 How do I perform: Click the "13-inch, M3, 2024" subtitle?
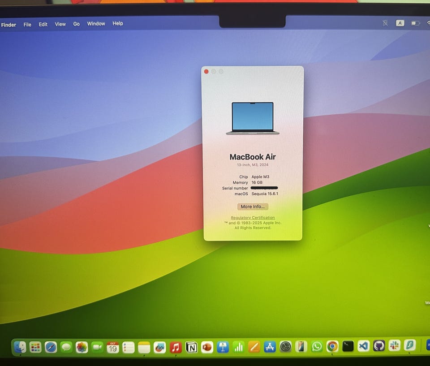[253, 165]
